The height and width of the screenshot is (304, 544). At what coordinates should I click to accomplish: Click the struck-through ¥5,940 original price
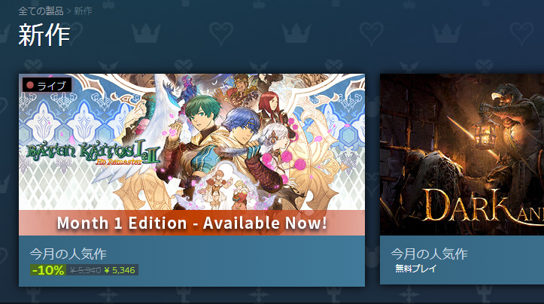[x=85, y=270]
